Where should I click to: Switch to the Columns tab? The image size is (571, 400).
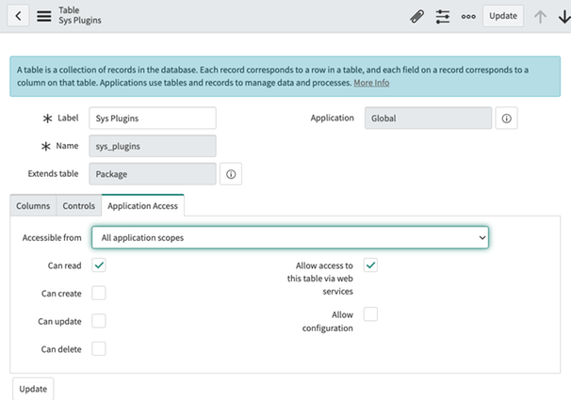click(x=33, y=205)
